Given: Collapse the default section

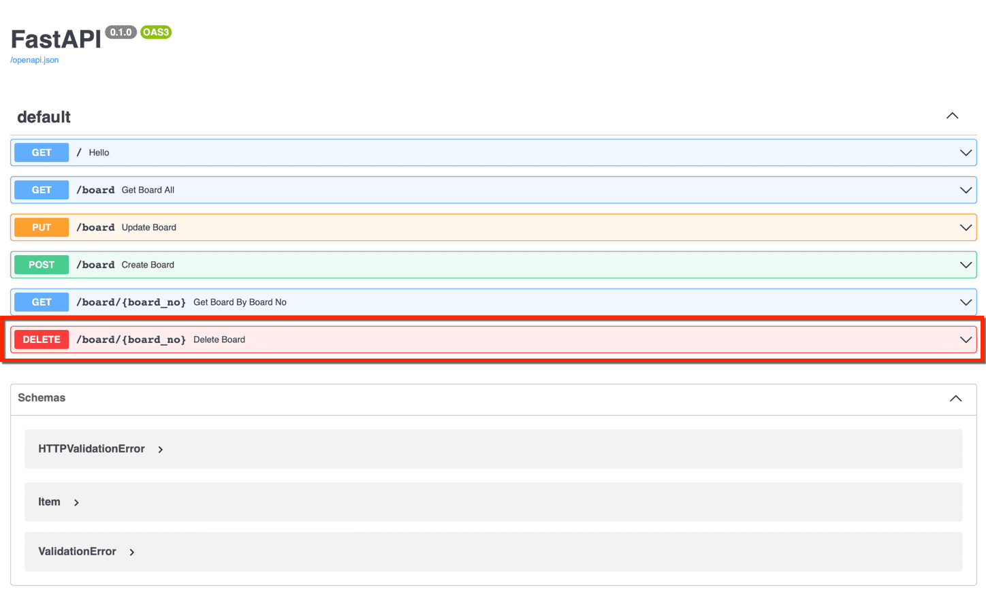Looking at the screenshot, I should click(x=952, y=116).
